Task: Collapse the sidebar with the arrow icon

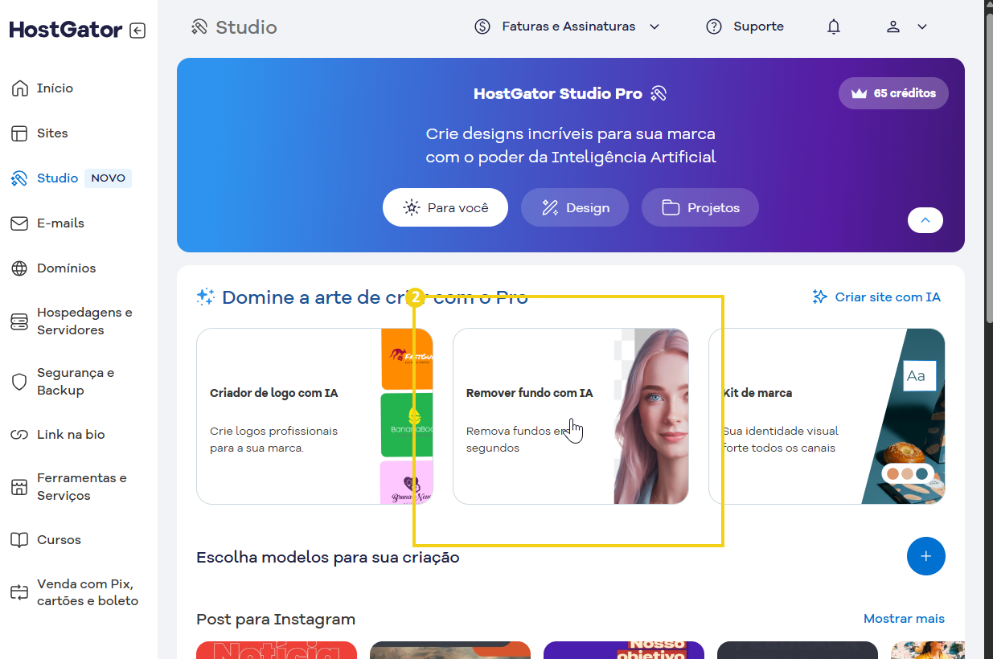Action: 137,31
